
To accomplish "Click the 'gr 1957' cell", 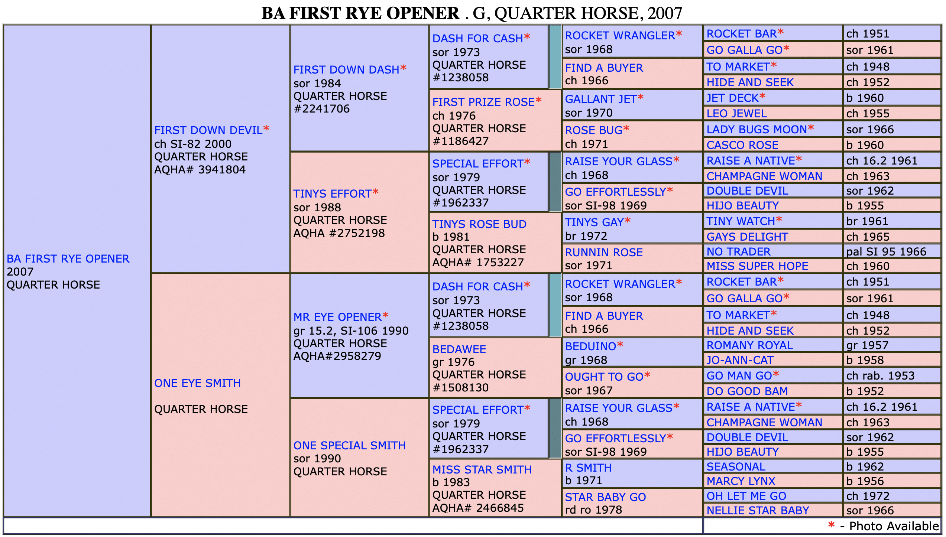I will click(892, 345).
